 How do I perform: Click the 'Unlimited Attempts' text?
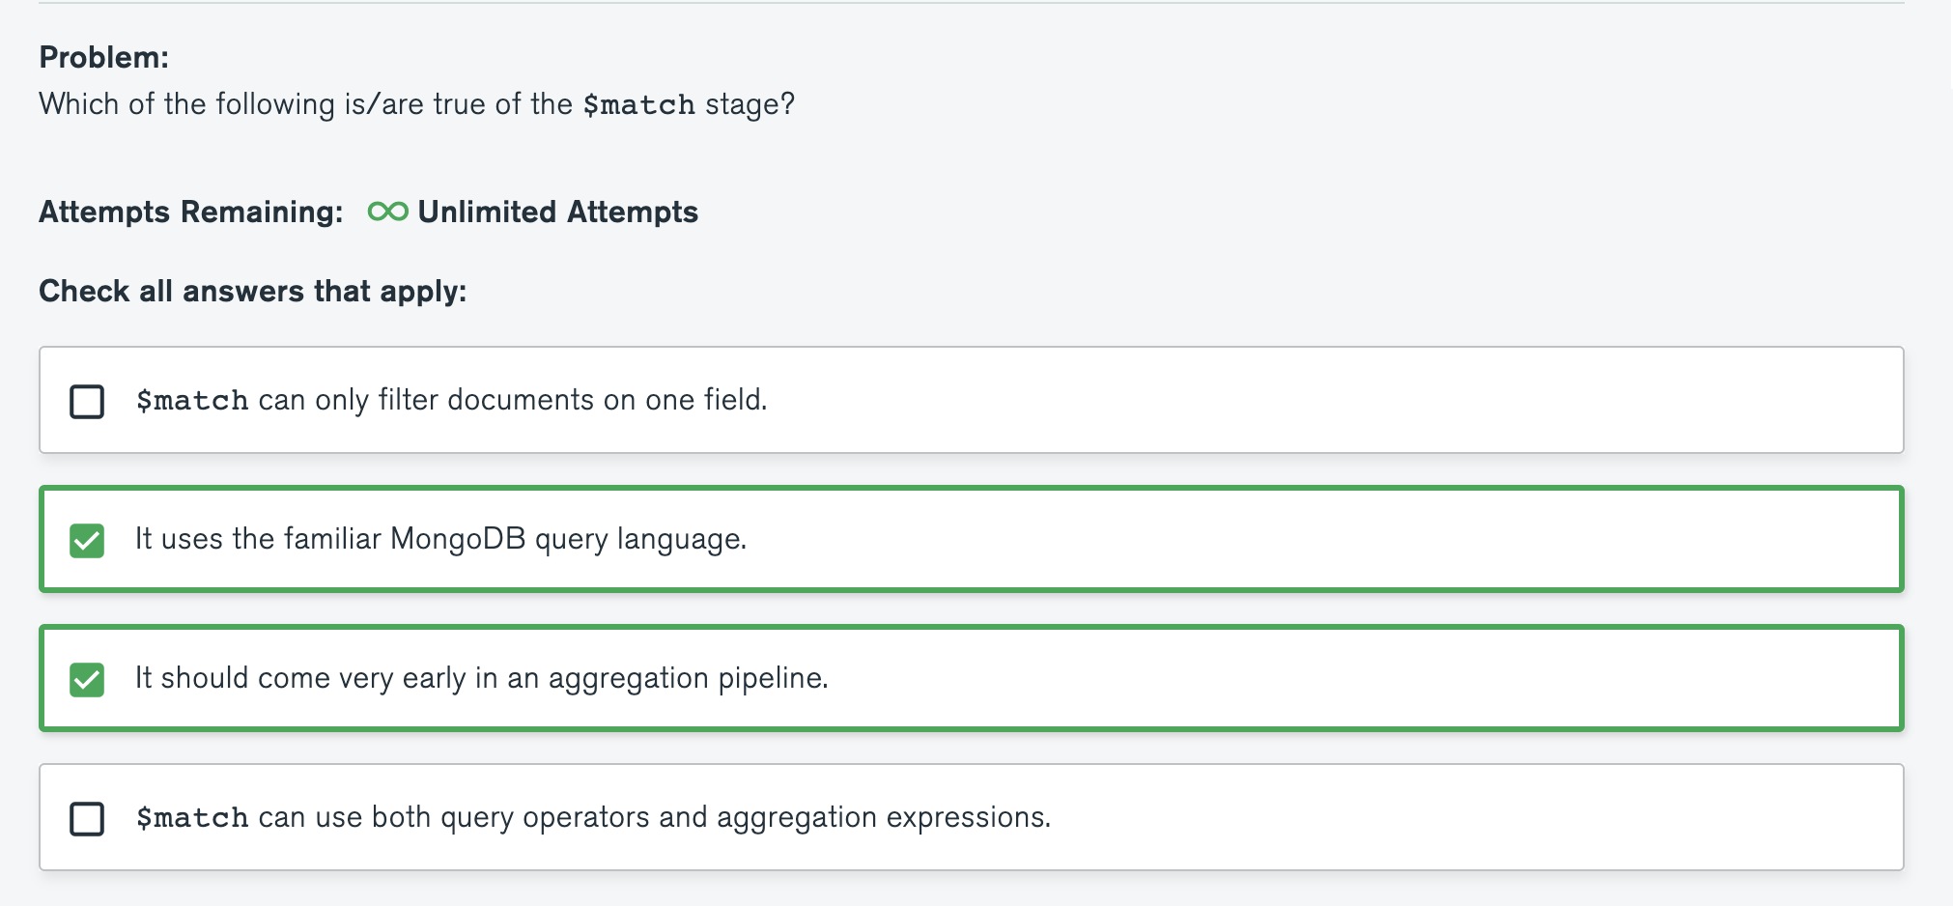557,212
